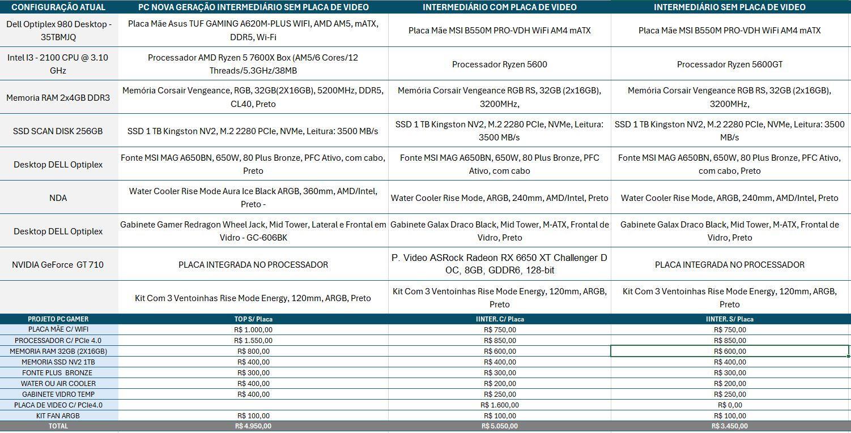The width and height of the screenshot is (851, 433).
Task: Select the Processador Ryzen 5600GT cell
Action: [x=730, y=64]
